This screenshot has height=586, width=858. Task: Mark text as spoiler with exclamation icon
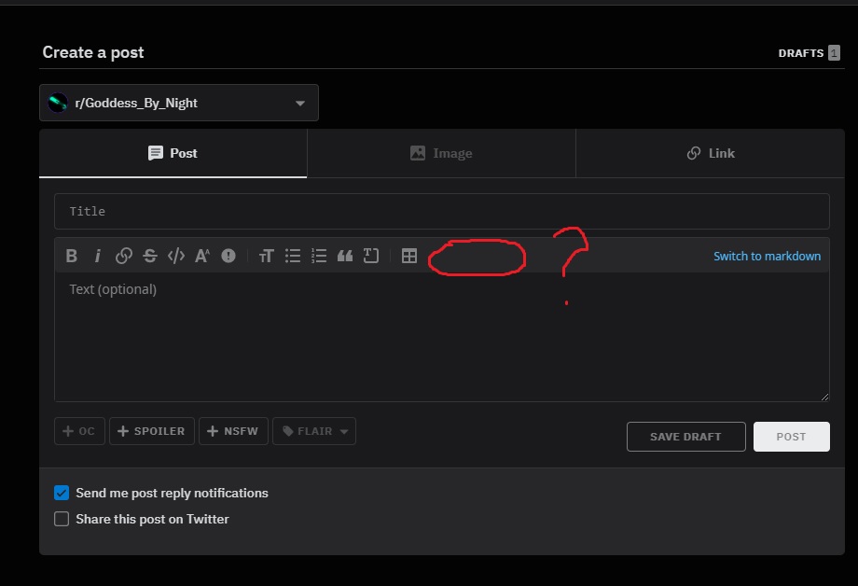point(228,256)
